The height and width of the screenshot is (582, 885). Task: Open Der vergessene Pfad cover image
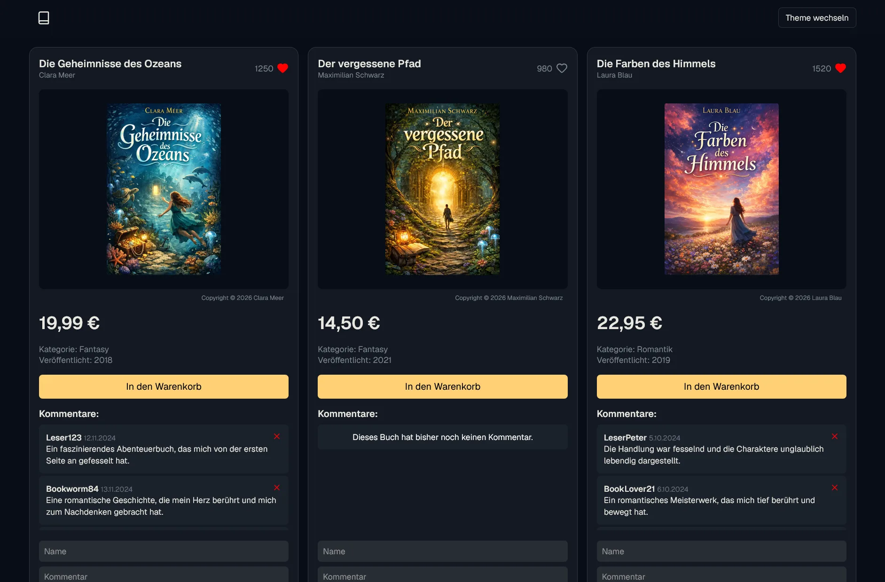(x=442, y=189)
